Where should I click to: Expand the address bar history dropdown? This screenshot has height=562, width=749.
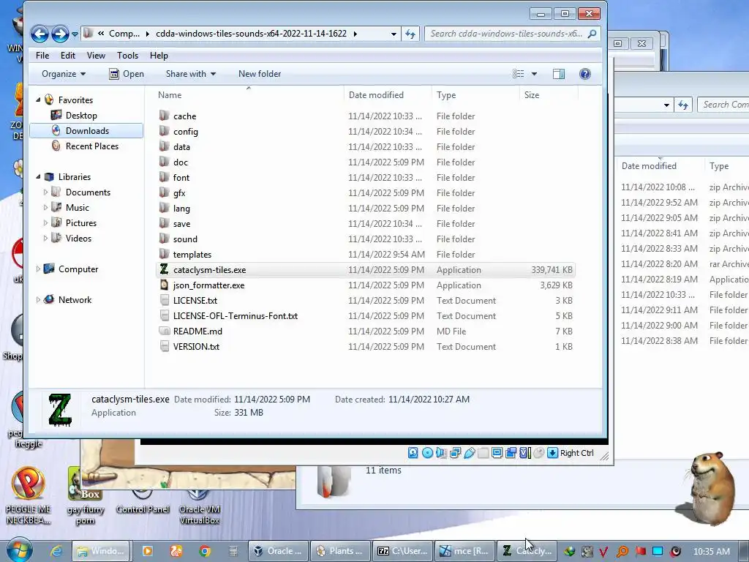point(394,34)
